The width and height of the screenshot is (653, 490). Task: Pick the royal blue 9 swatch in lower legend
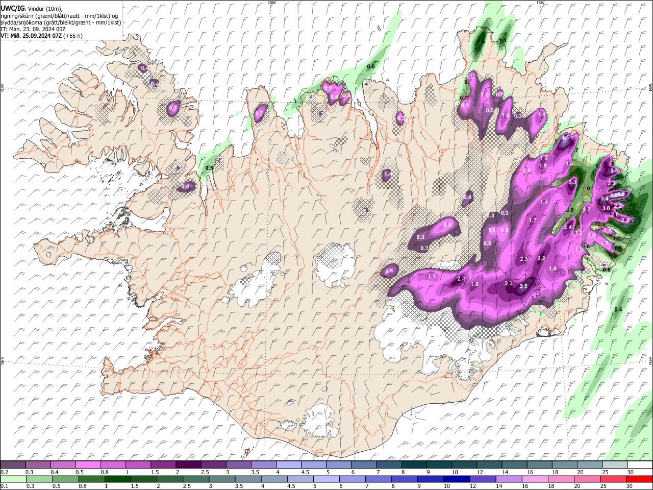coord(431,479)
